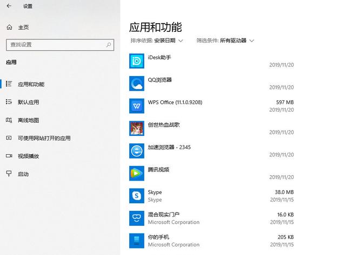Click the 应用 section header in sidebar
346x255 pixels.
click(11, 62)
